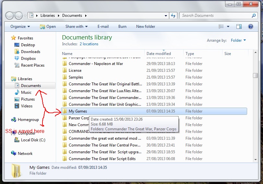Select the Samples folder
Viewport: 263px width, 184px height.
(154, 77)
